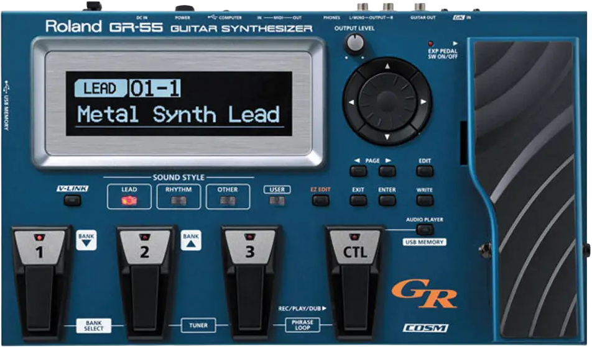Click the red LED on pedal 1
Image resolution: width=592 pixels, height=347 pixels.
[39, 237]
